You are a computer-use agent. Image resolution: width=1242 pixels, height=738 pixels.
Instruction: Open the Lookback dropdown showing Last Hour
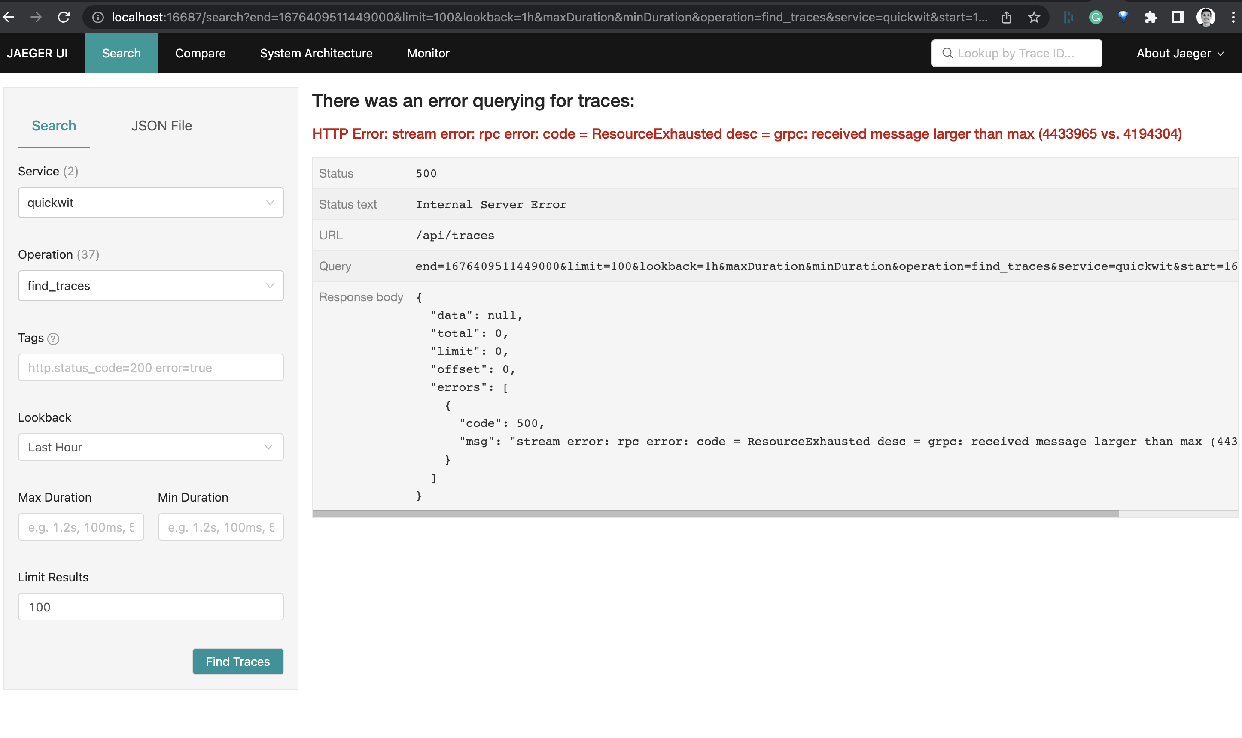pyautogui.click(x=151, y=447)
